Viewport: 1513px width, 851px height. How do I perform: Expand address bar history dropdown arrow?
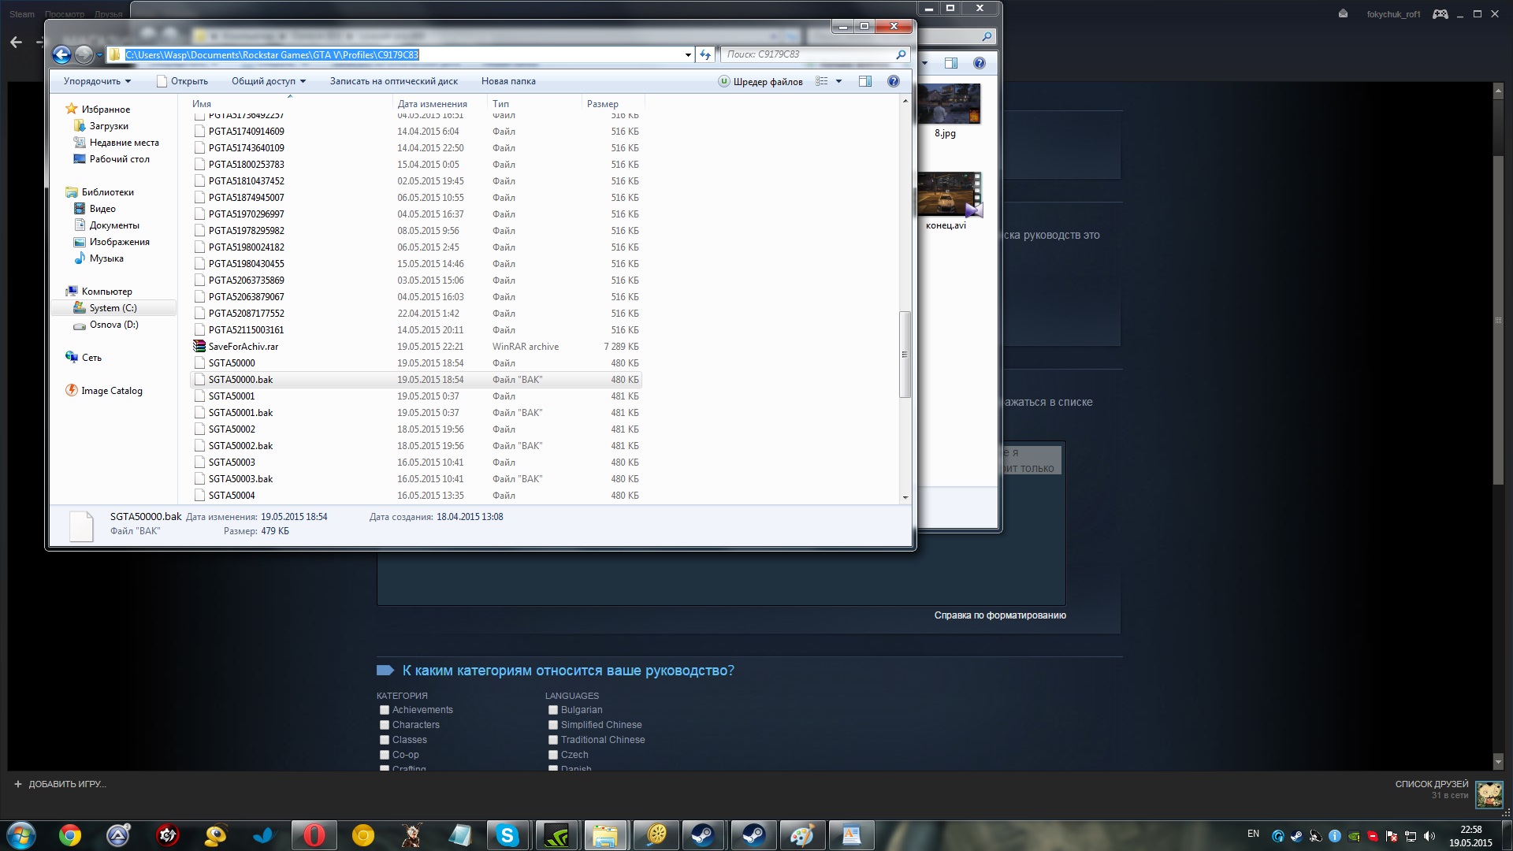[688, 54]
